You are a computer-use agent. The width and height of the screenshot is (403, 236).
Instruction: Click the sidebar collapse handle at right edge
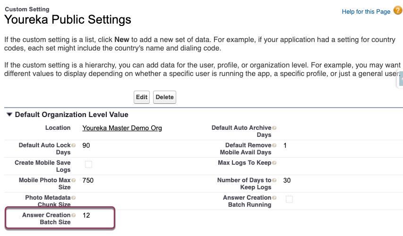pos(400,78)
